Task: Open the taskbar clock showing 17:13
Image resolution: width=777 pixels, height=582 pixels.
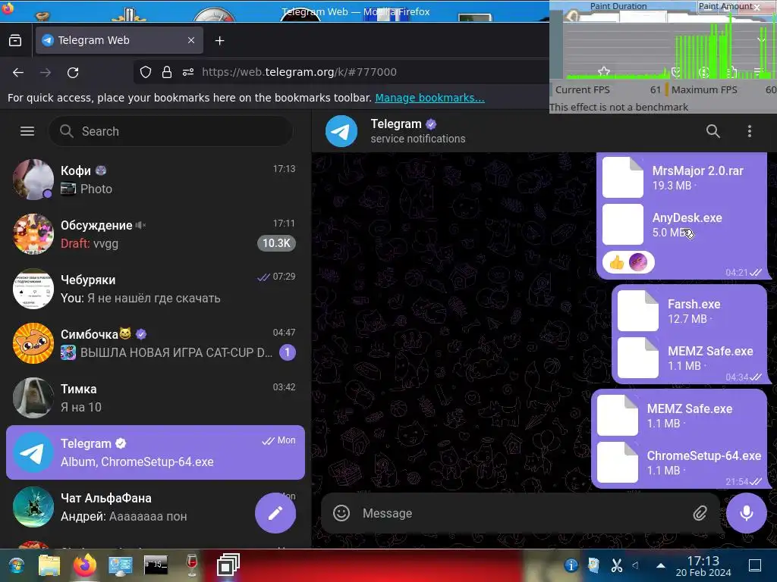Action: [x=703, y=565]
